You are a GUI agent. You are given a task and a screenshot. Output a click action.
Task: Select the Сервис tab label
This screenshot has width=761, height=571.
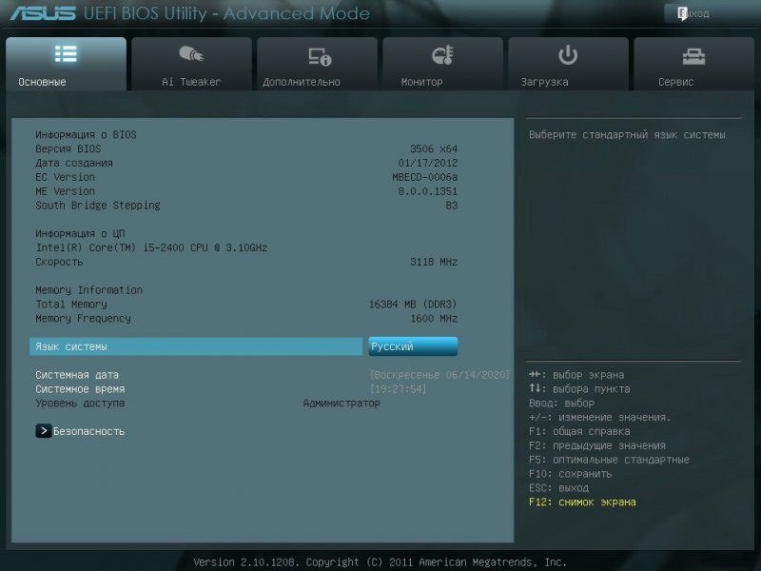click(x=676, y=82)
